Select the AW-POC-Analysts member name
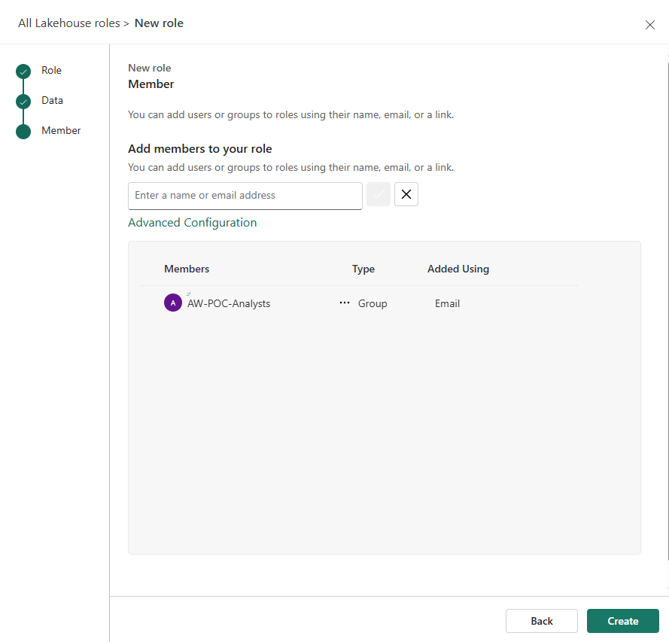The height and width of the screenshot is (642, 669). (x=229, y=303)
